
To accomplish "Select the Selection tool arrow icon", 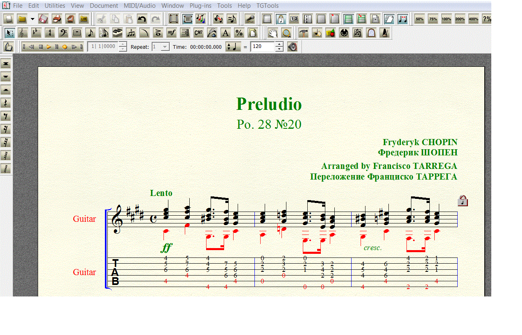I will point(9,33).
